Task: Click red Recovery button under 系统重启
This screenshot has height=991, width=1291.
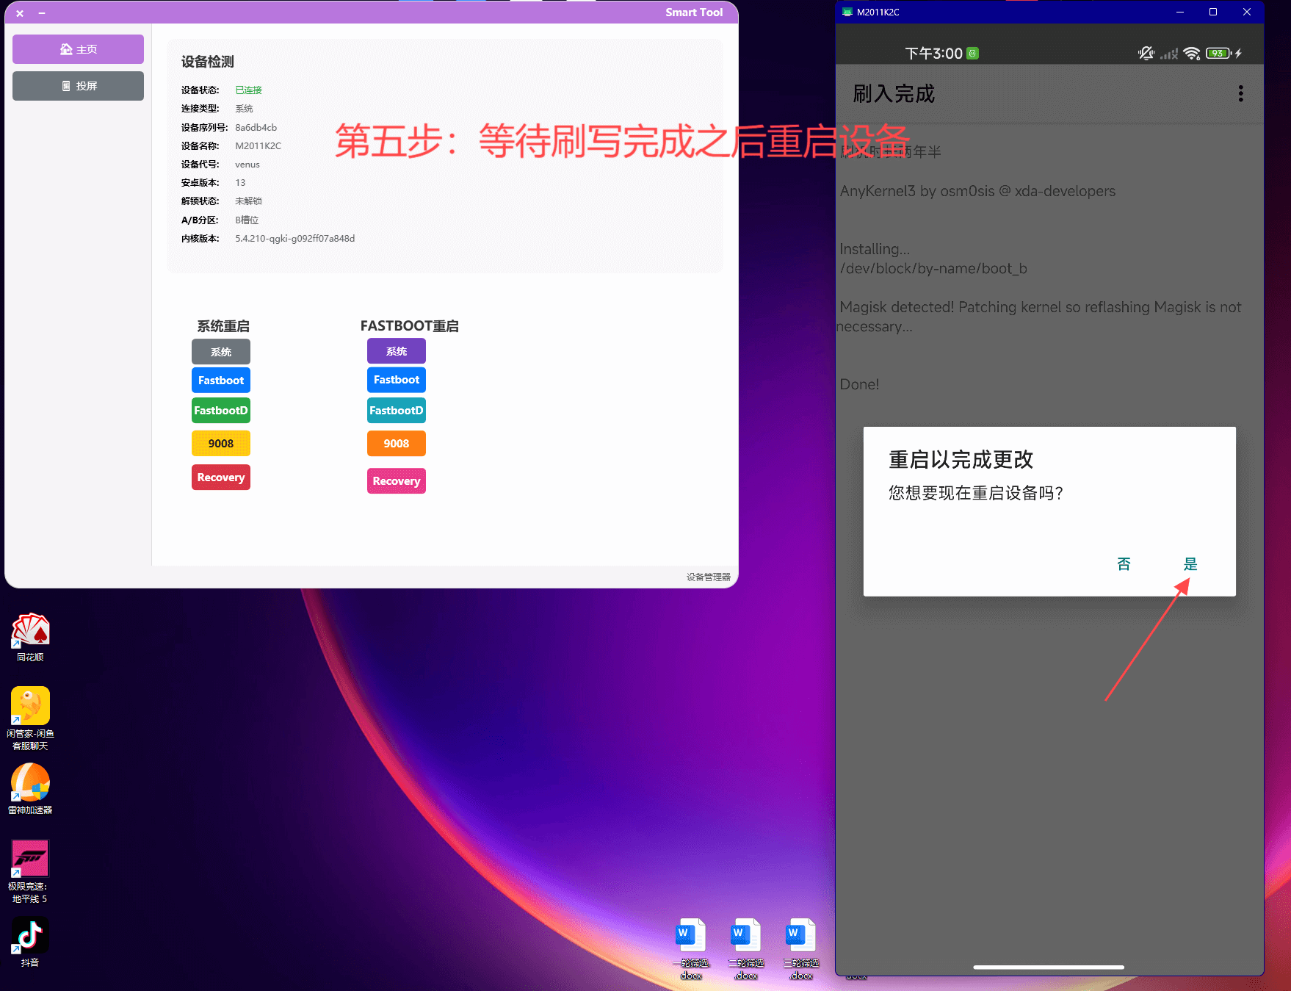Action: coord(221,478)
